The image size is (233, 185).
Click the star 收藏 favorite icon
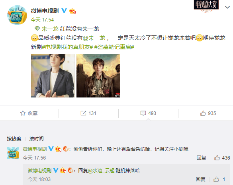click(23, 113)
